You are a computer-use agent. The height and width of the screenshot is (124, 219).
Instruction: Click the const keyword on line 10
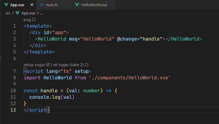pyautogui.click(x=31, y=91)
